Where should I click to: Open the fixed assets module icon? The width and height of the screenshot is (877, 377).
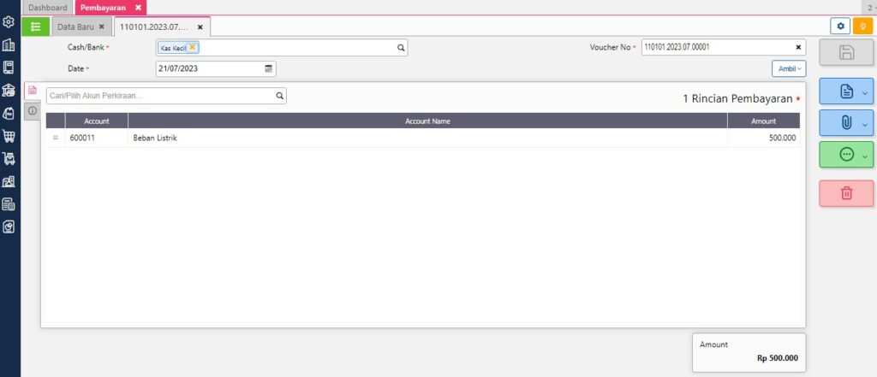point(9,181)
